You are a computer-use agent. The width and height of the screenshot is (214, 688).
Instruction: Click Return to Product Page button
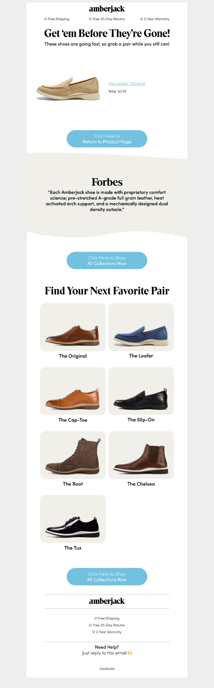tap(107, 139)
